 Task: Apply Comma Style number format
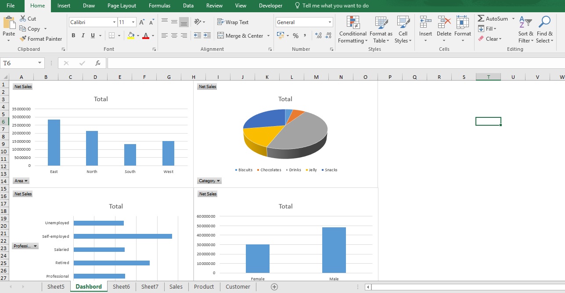coord(305,35)
